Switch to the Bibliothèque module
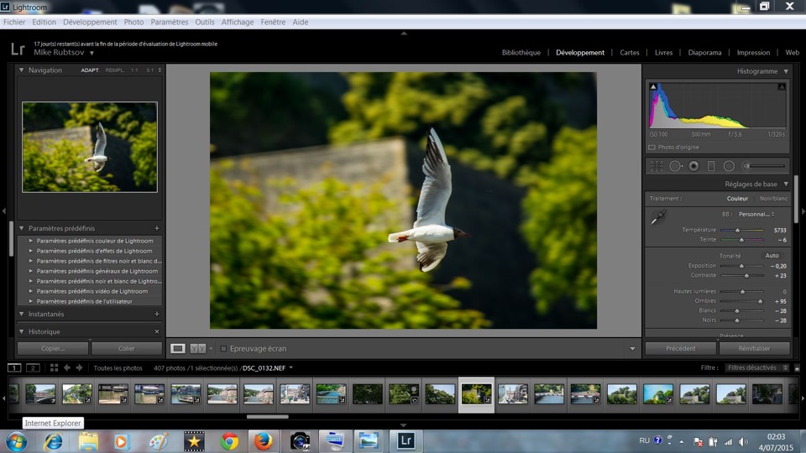Screen dimensions: 806x453 [521, 52]
